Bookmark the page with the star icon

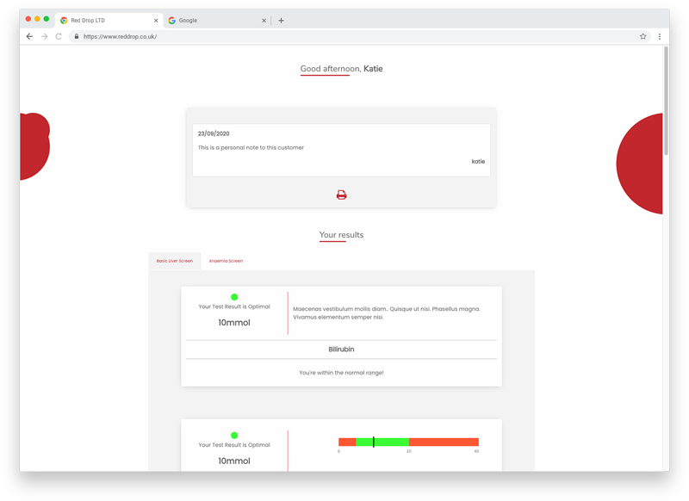642,36
